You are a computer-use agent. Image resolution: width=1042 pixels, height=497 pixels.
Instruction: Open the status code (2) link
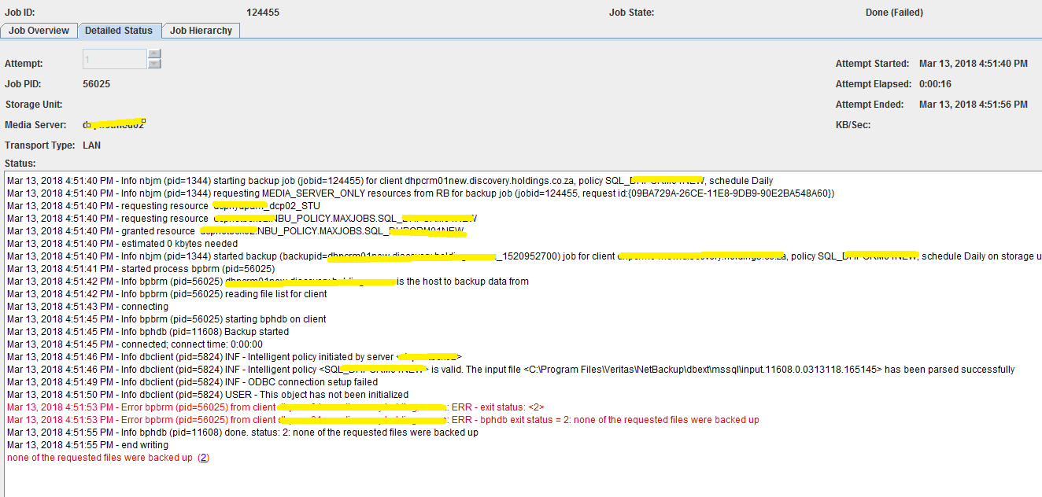204,458
